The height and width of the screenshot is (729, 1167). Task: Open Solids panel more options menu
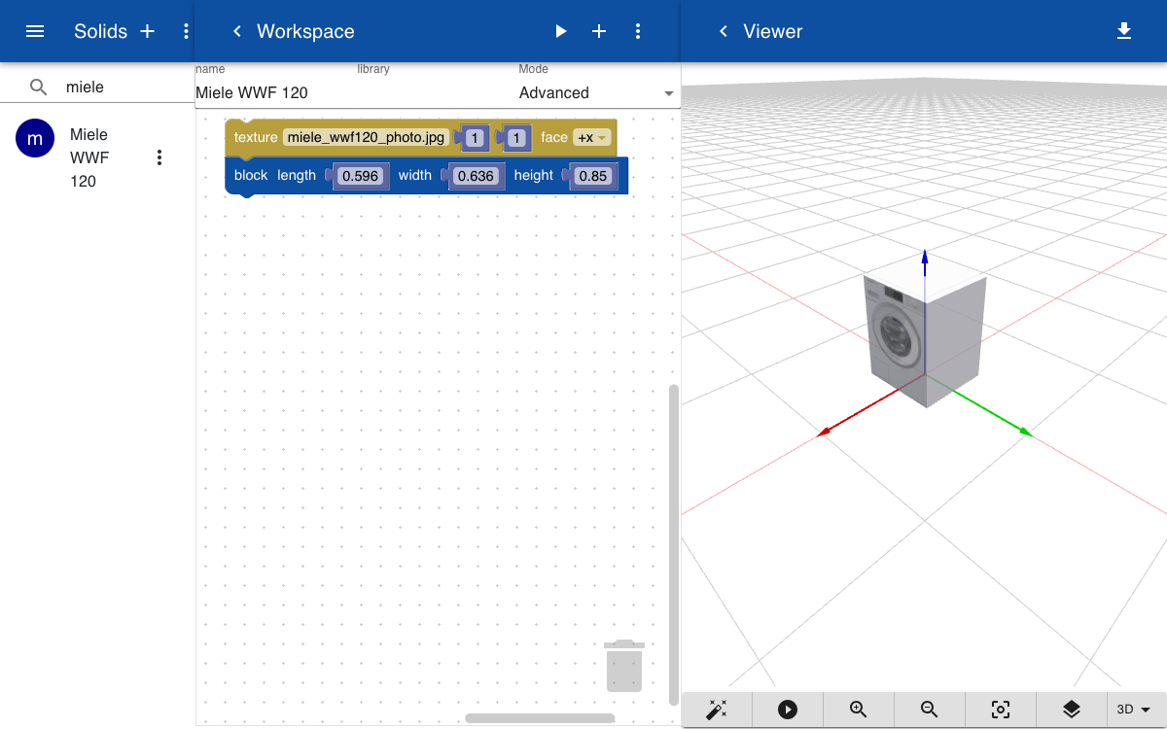point(186,31)
